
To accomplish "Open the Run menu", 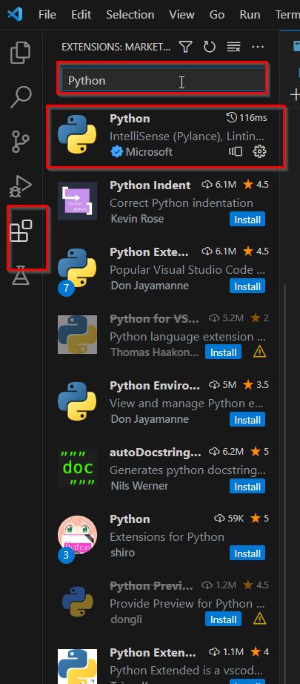I will tap(250, 14).
